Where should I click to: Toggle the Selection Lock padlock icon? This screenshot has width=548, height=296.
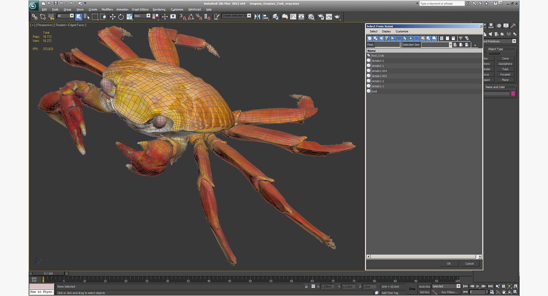click(x=306, y=286)
